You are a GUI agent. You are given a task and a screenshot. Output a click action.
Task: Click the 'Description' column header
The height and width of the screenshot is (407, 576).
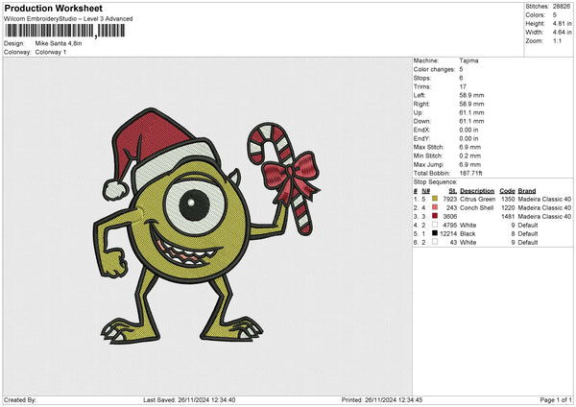pyautogui.click(x=477, y=191)
